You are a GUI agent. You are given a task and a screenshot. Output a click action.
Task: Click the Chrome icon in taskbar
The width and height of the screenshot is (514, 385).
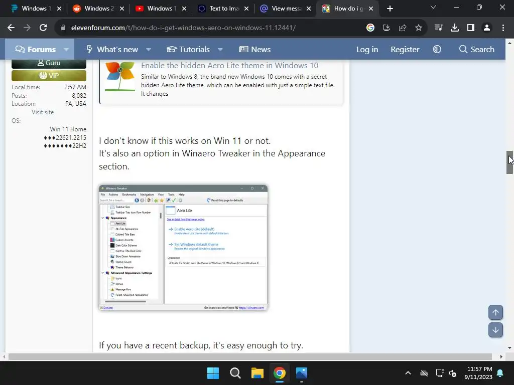pos(279,373)
